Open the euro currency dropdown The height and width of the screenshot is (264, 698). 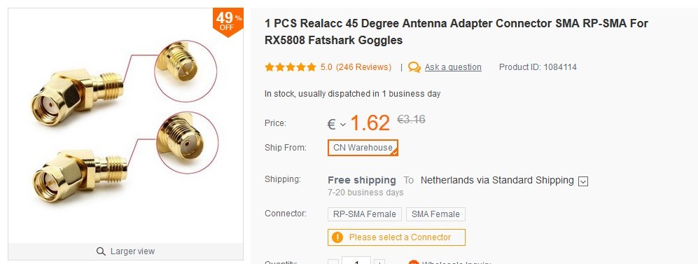click(337, 124)
